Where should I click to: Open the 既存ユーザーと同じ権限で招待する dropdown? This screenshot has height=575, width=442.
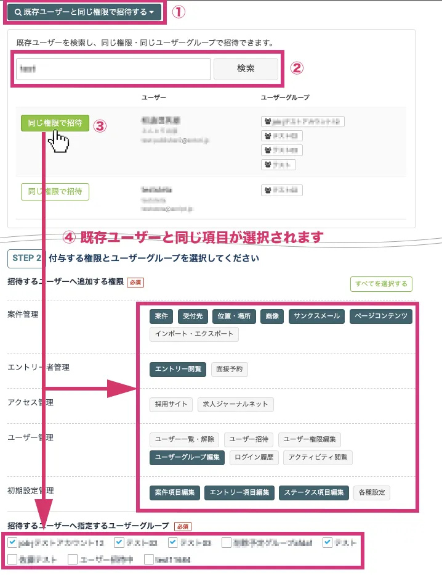pos(84,12)
